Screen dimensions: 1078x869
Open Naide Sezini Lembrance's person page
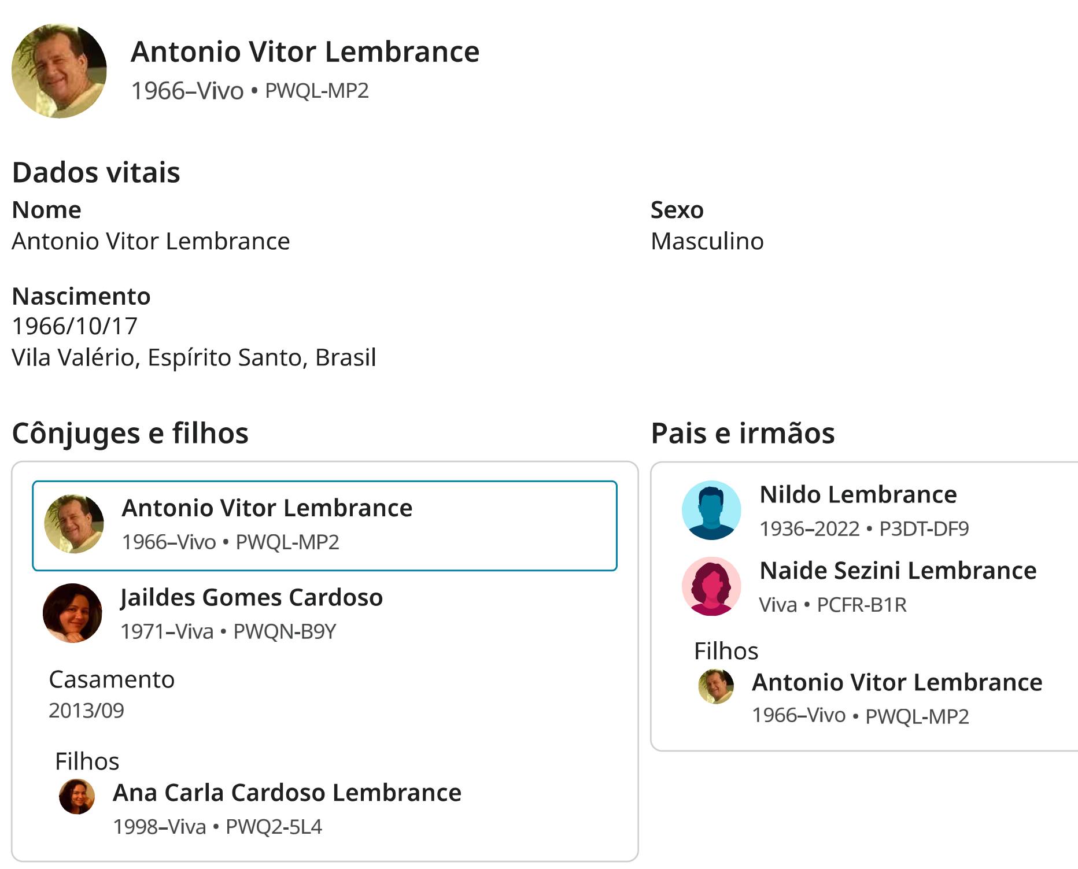point(898,571)
